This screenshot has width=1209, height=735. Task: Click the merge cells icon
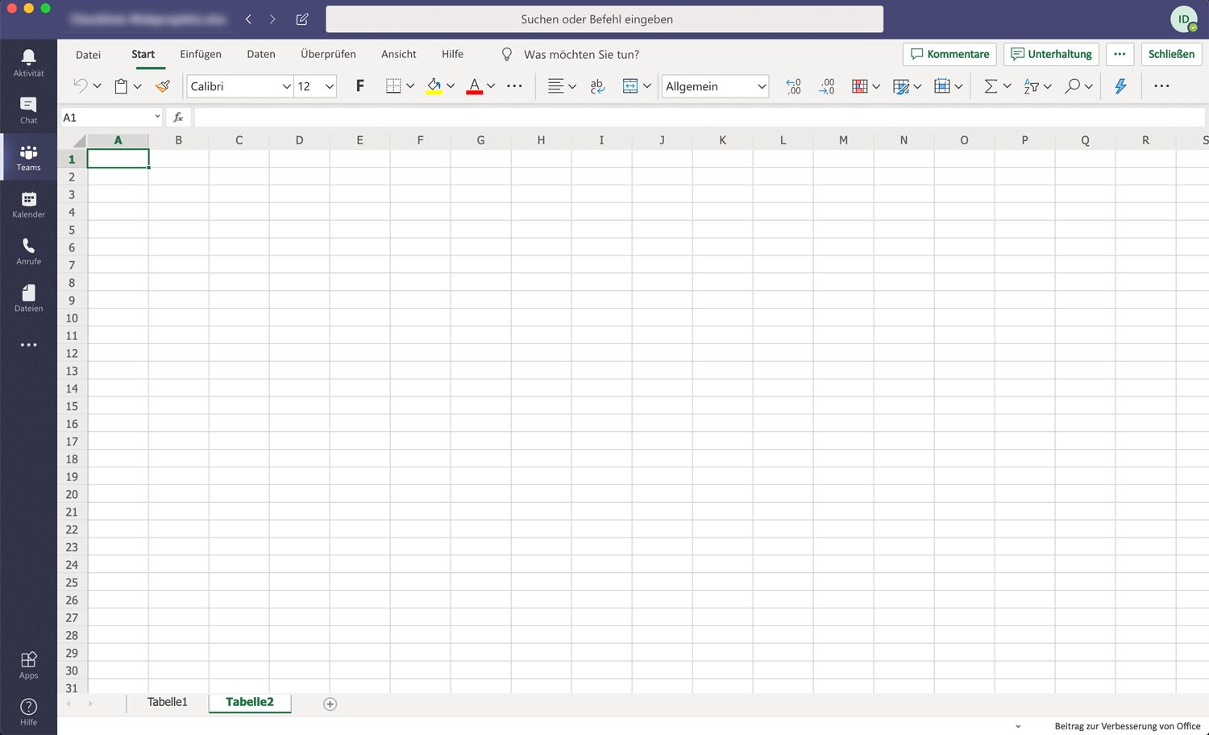(x=630, y=86)
